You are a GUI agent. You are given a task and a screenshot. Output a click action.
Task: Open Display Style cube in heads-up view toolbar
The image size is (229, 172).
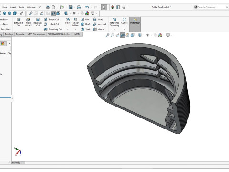pyautogui.click(x=140, y=35)
